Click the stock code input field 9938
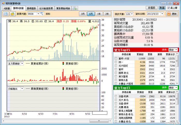 pos(32,14)
